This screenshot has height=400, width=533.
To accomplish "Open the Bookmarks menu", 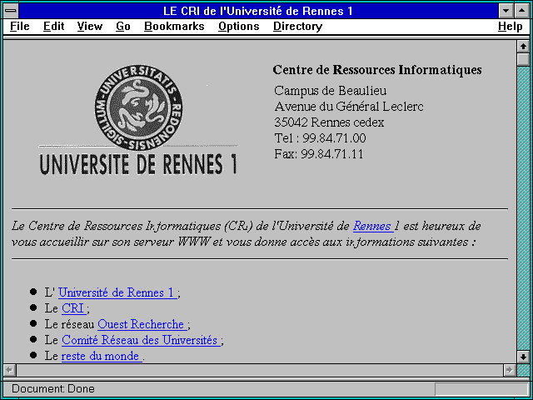I will (x=174, y=26).
